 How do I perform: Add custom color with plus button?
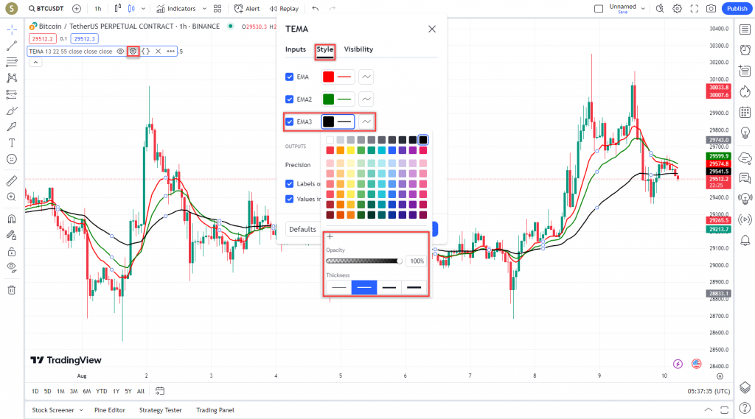pyautogui.click(x=330, y=236)
